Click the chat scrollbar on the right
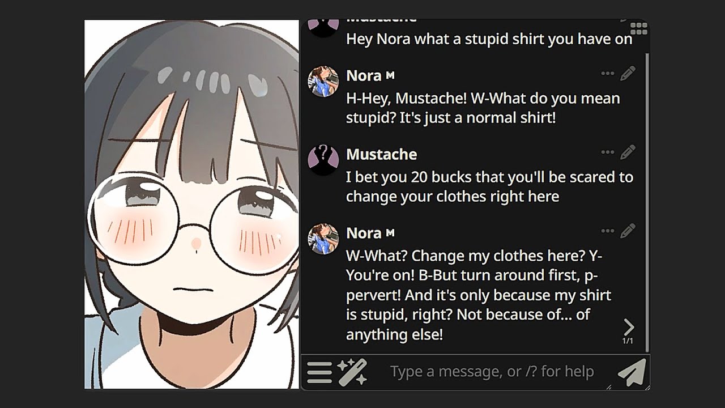The width and height of the screenshot is (725, 408). 646,198
